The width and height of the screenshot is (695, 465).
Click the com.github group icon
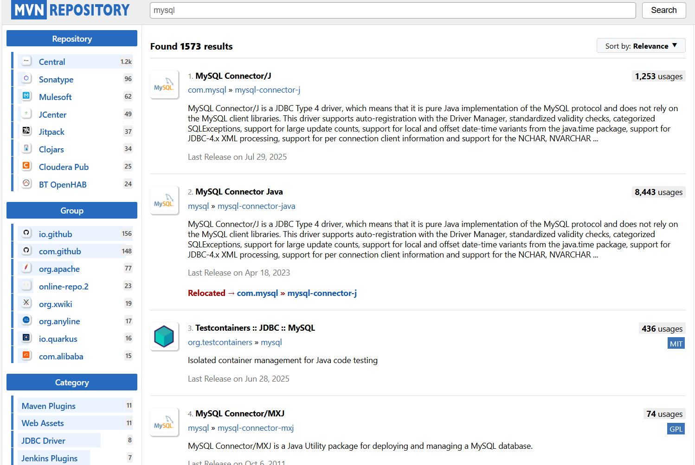click(x=26, y=251)
